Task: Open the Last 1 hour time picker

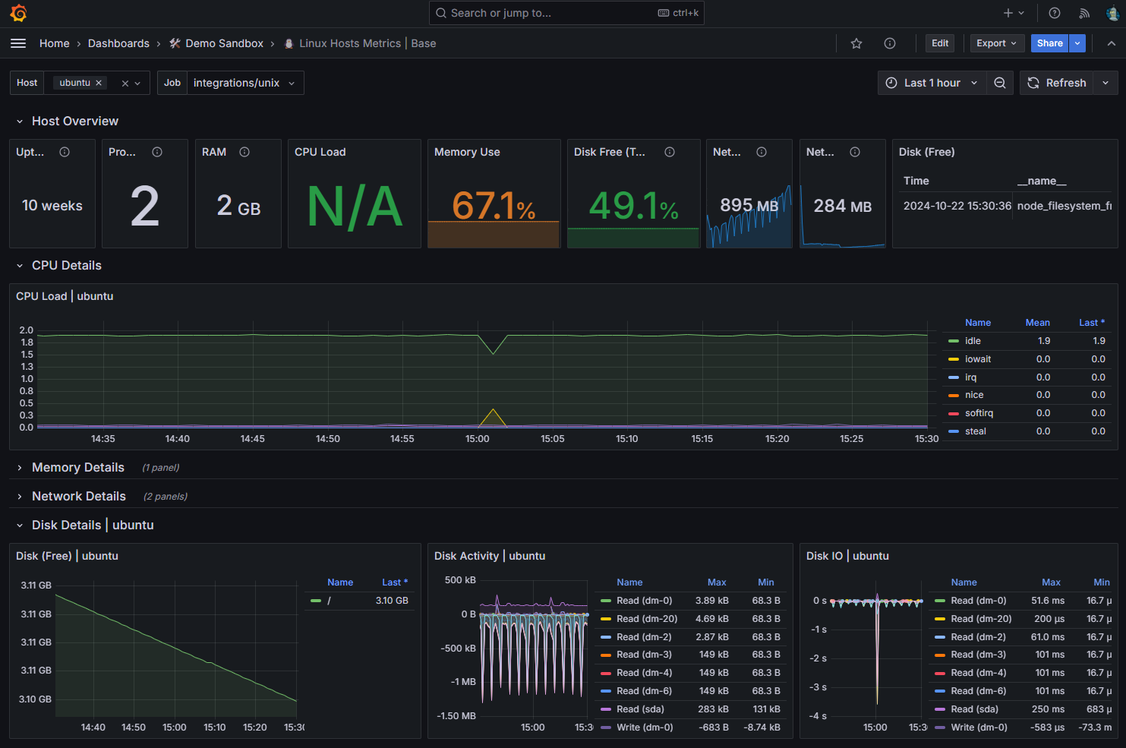Action: coord(932,83)
